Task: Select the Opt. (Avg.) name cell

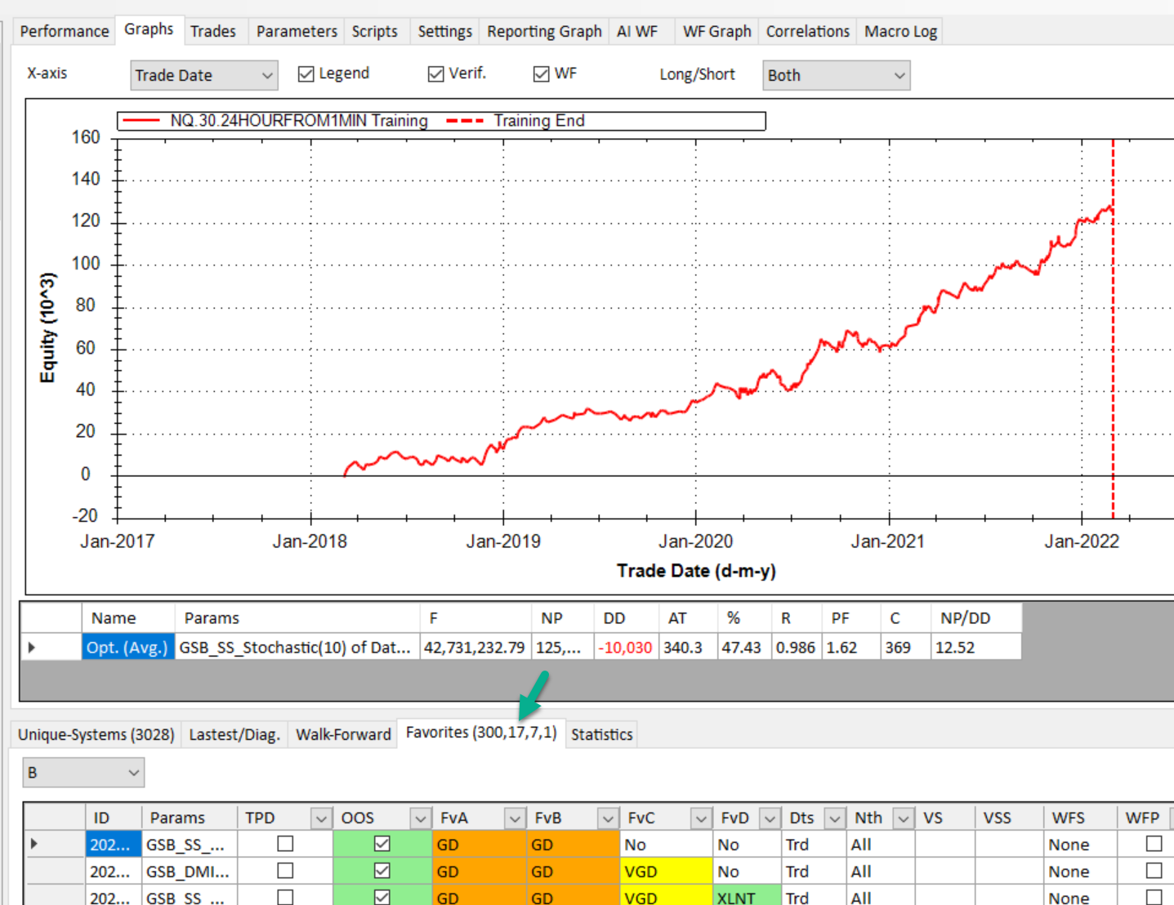Action: 127,648
